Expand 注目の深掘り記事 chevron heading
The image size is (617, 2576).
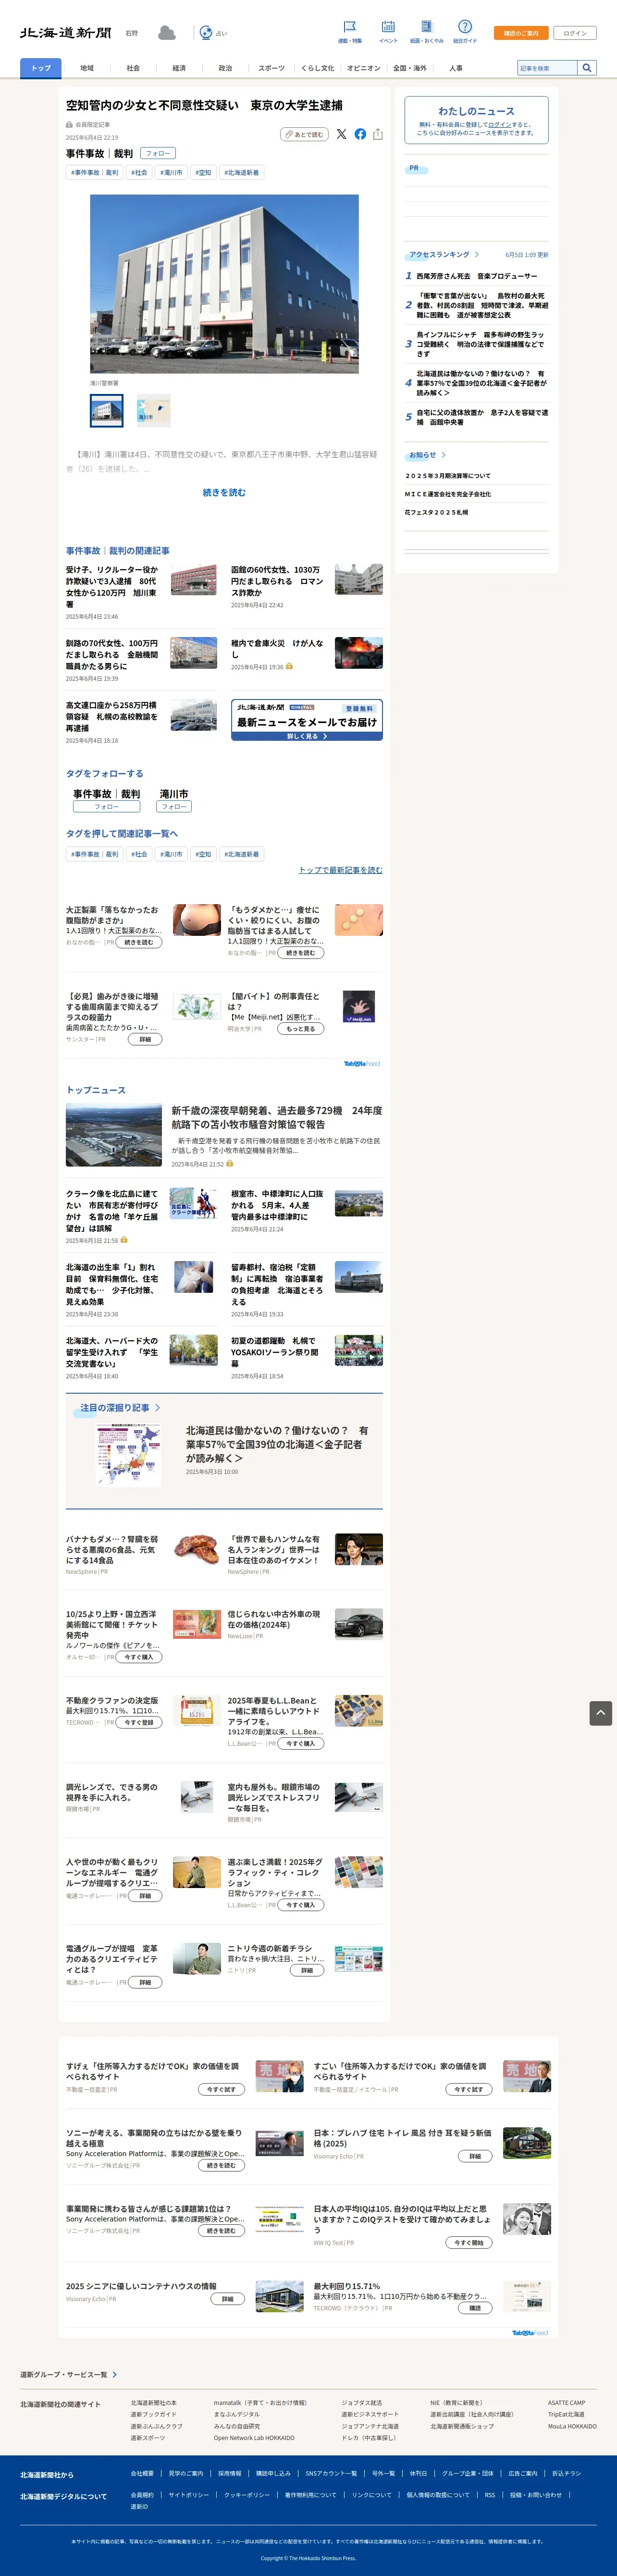(120, 1408)
